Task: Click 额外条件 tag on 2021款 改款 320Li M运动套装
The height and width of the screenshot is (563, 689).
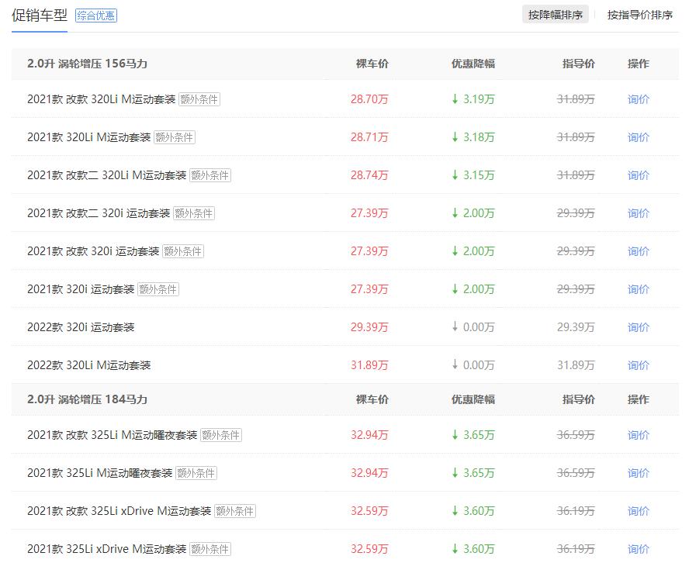Action: click(x=199, y=99)
